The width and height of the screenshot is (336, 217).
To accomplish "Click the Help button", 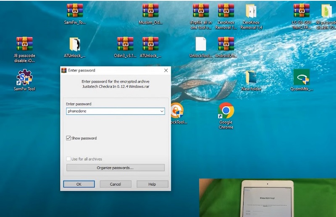I will click(152, 184).
